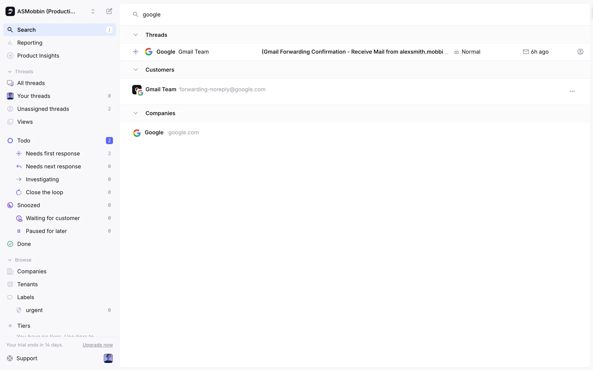Click the user avatar near Support
Screen dimensions: 593x370
[x=108, y=358]
